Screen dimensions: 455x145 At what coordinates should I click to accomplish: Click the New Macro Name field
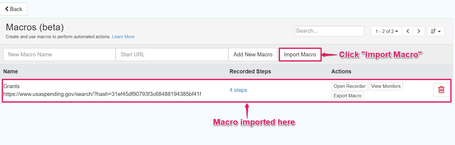point(59,55)
